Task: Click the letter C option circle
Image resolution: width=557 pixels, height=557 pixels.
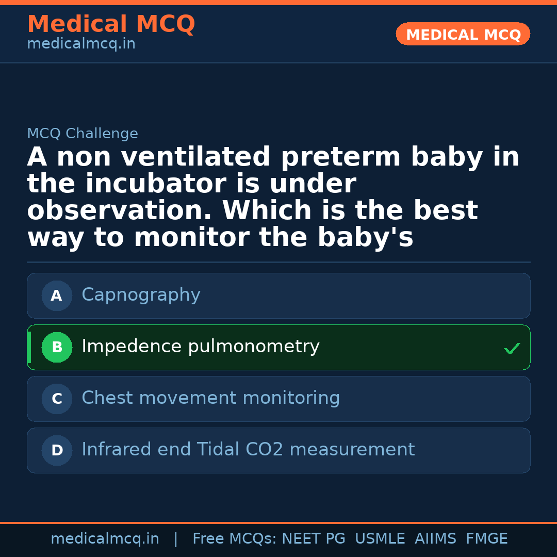Action: pos(57,399)
